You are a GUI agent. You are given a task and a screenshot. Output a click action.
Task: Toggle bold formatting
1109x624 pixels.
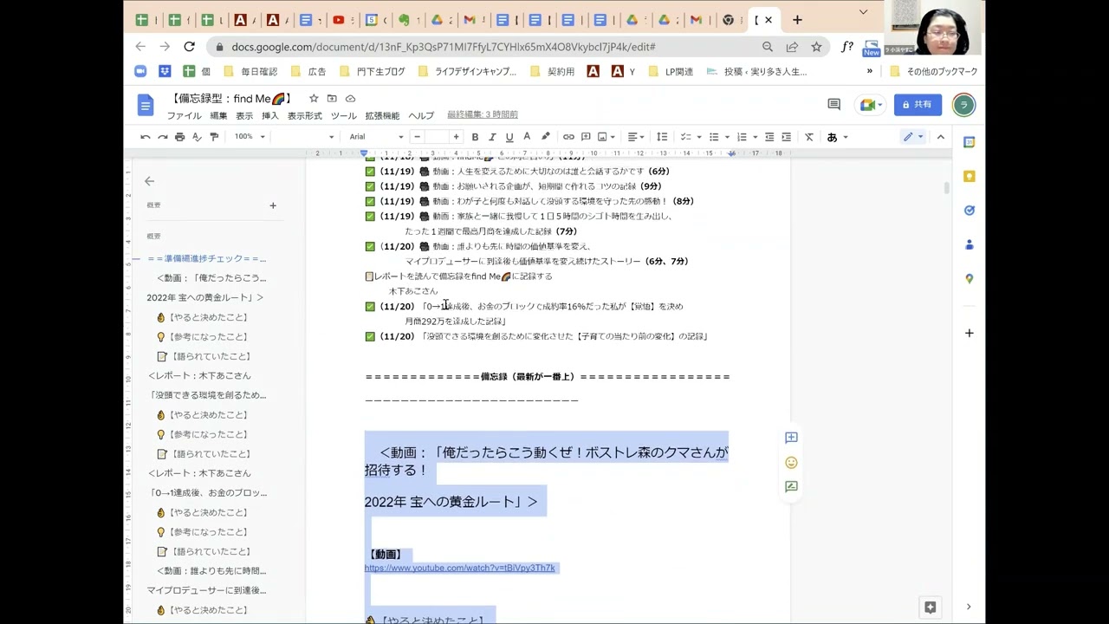pos(475,137)
